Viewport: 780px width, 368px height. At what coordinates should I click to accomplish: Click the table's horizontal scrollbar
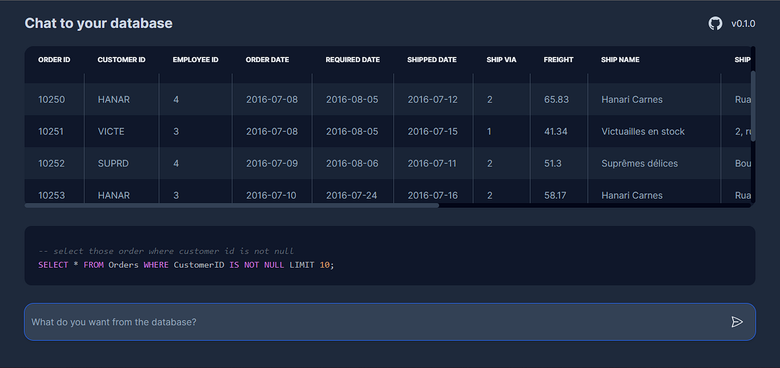[x=230, y=205]
